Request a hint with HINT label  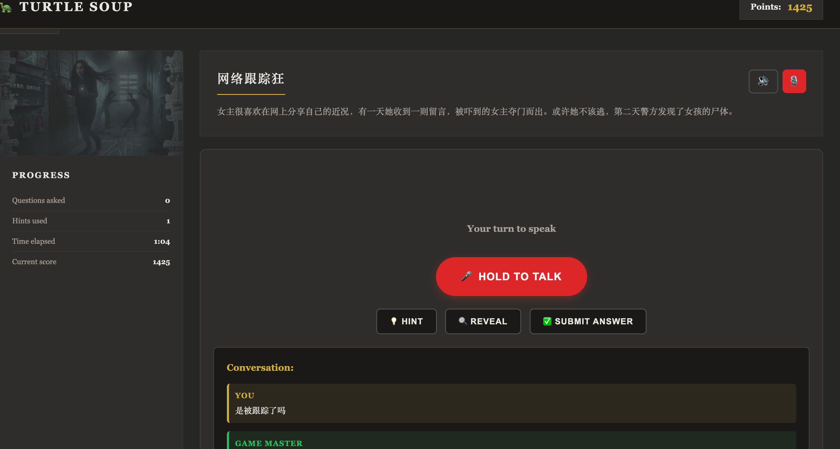pyautogui.click(x=412, y=321)
